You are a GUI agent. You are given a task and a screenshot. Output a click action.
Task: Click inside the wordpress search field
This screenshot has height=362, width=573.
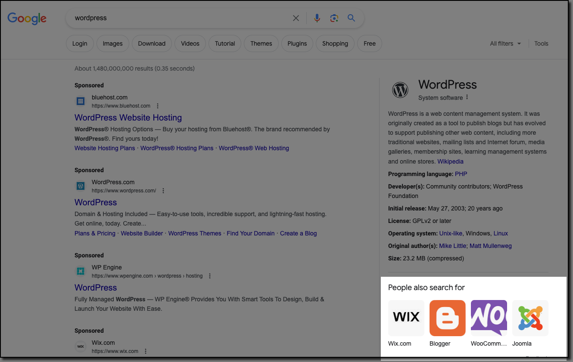pos(172,18)
